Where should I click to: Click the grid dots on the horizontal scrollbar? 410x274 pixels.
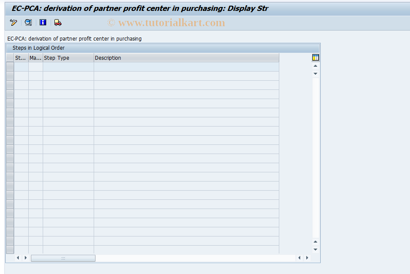point(63,258)
